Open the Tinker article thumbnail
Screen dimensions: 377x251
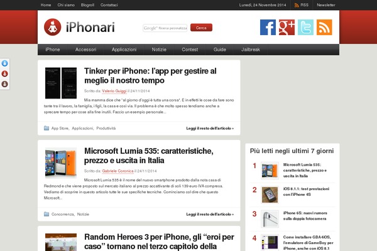point(61,83)
